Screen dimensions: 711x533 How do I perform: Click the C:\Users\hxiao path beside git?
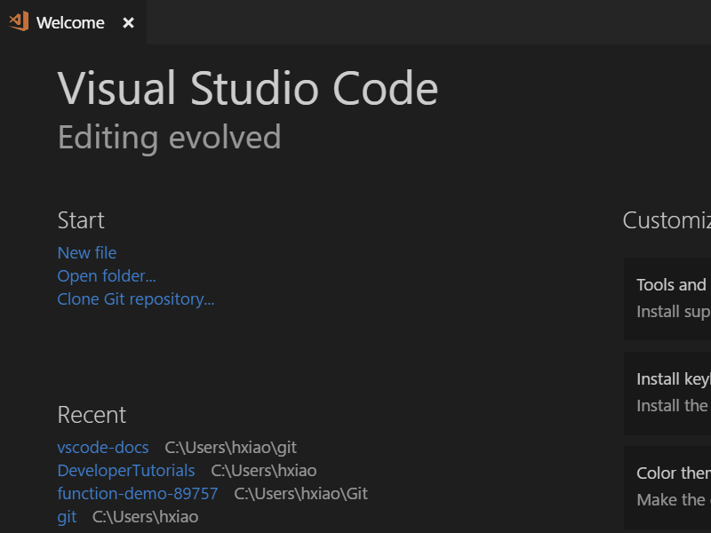145,516
